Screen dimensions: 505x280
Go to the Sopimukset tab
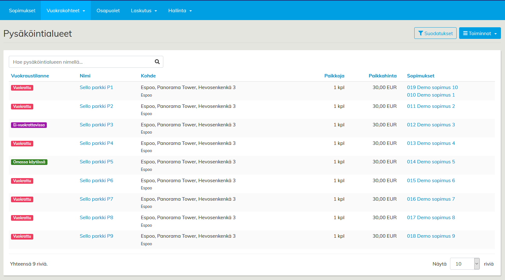pos(22,11)
